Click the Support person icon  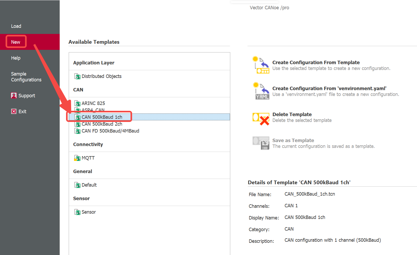[14, 95]
